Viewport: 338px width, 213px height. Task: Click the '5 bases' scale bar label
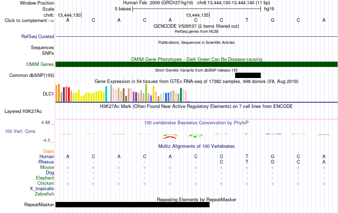[123, 9]
